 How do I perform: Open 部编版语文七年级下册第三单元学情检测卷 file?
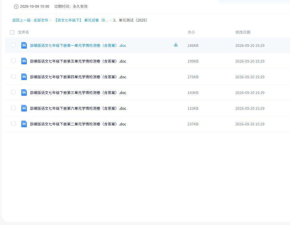point(78,92)
